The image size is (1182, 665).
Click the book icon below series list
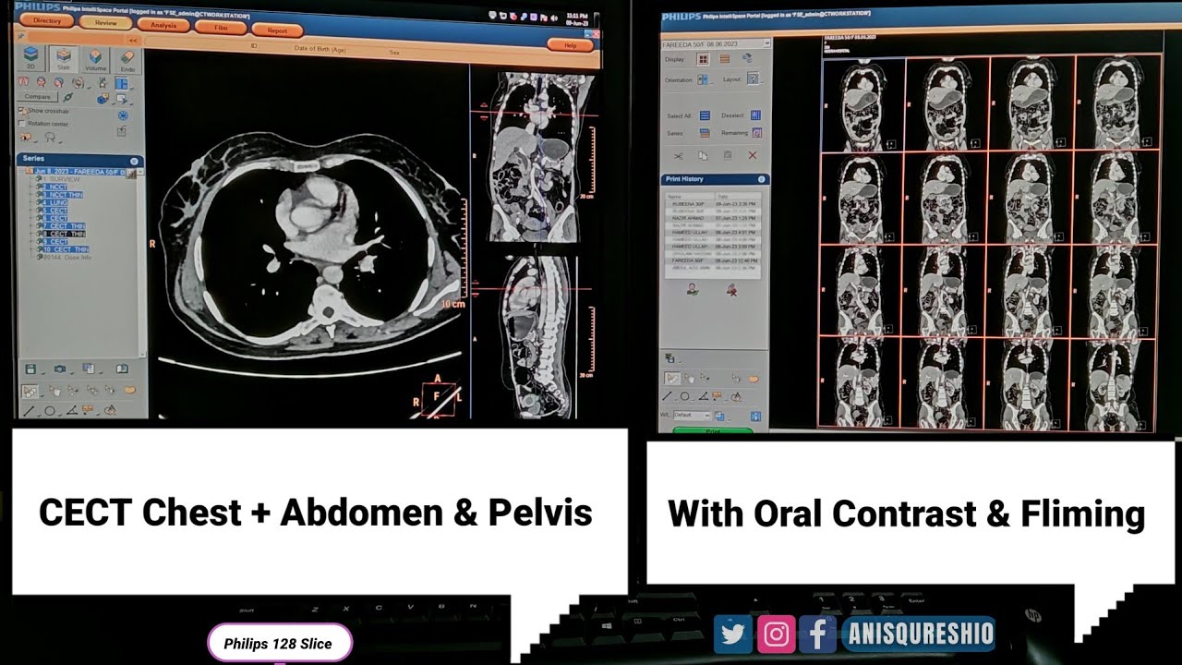[122, 369]
